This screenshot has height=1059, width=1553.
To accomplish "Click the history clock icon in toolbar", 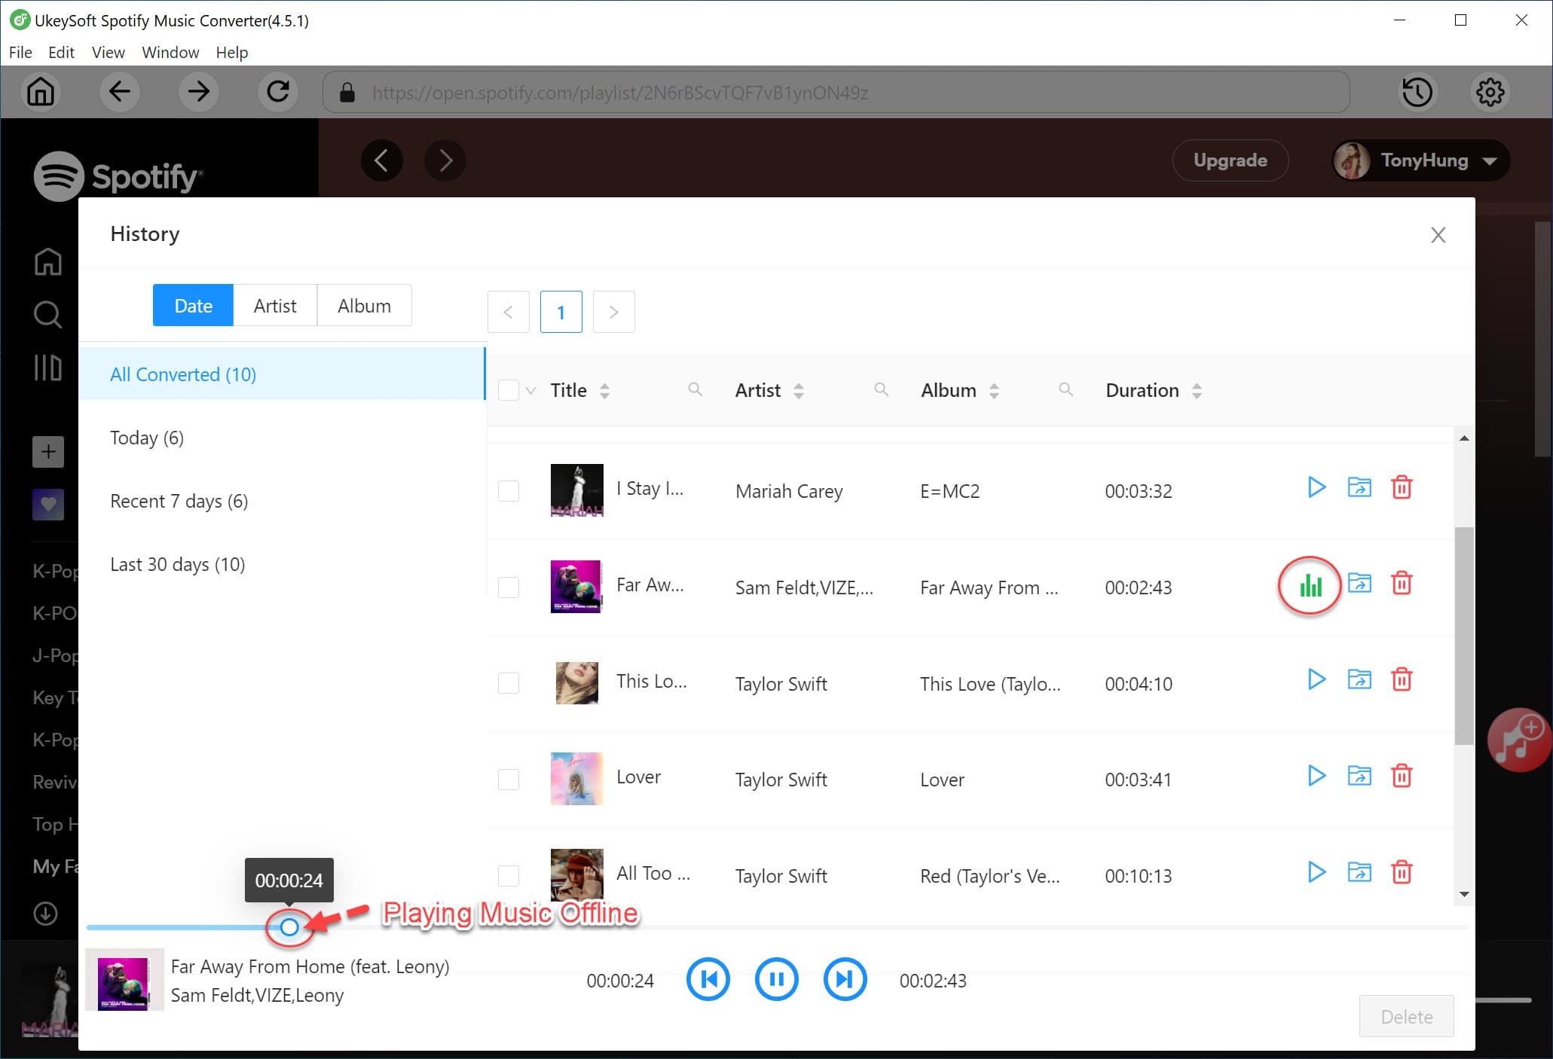I will pyautogui.click(x=1418, y=92).
